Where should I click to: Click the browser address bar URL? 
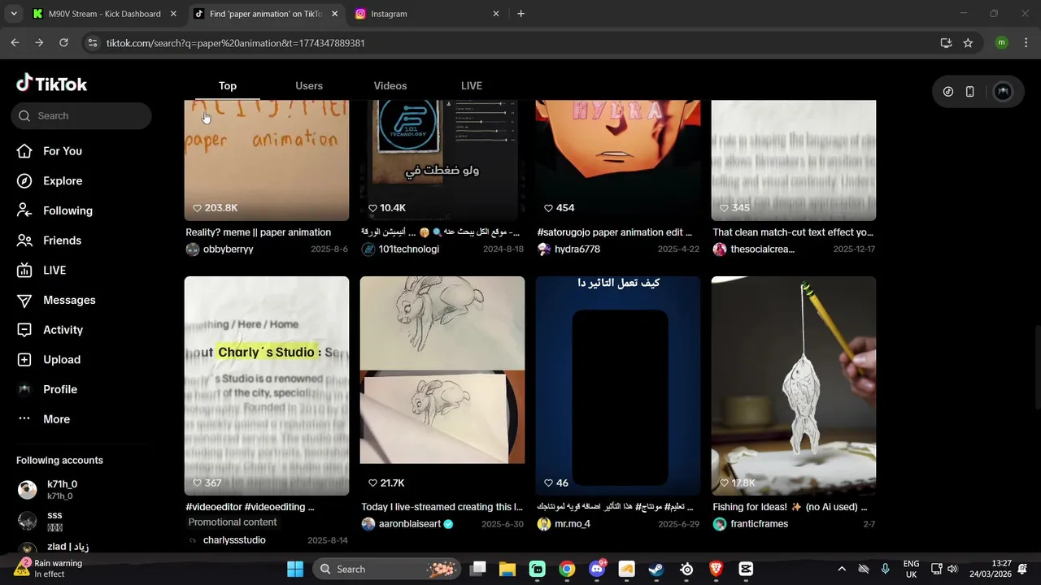(235, 43)
